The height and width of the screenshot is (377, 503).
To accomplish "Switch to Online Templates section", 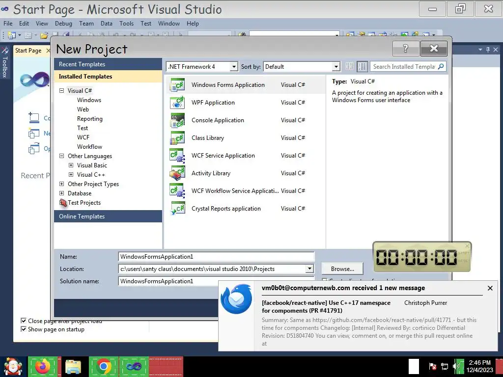I will [x=108, y=216].
